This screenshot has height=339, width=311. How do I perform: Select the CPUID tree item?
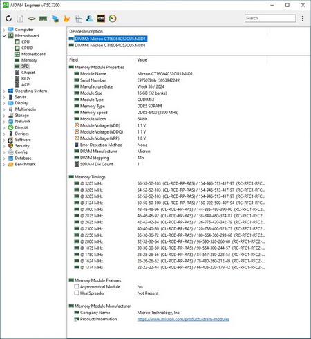(x=27, y=48)
